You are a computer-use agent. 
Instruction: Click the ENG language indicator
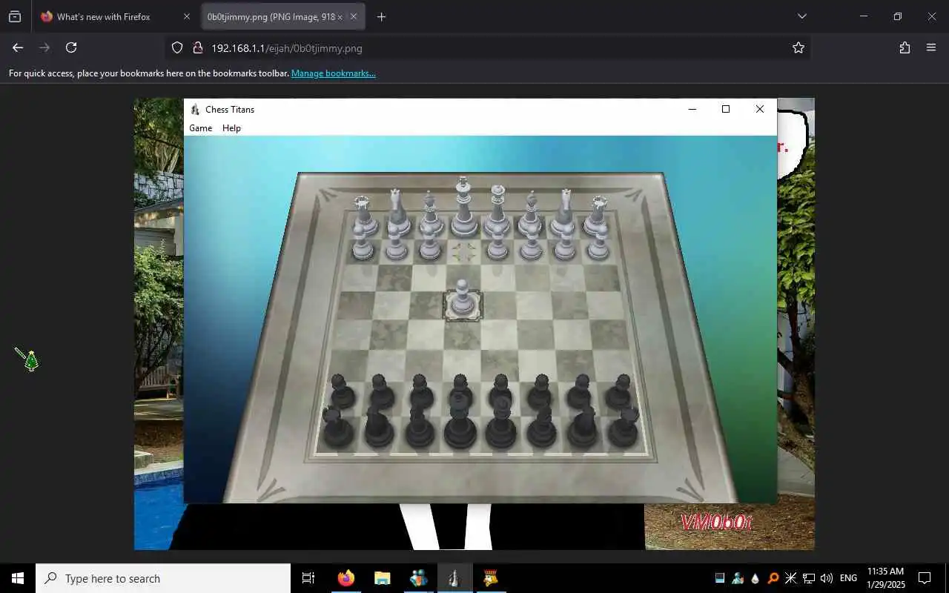coord(848,578)
